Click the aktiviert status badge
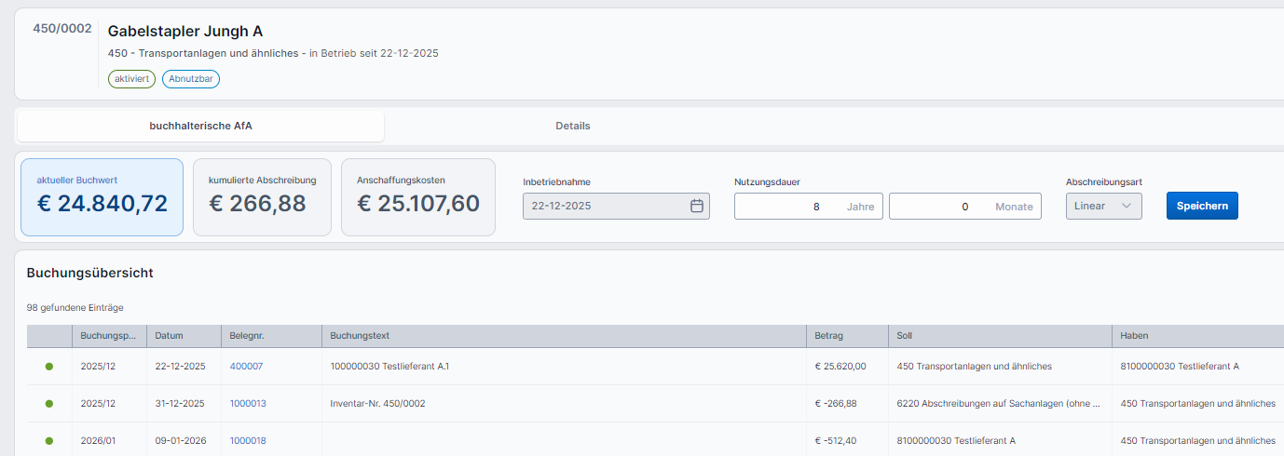The height and width of the screenshot is (456, 1284). point(131,79)
